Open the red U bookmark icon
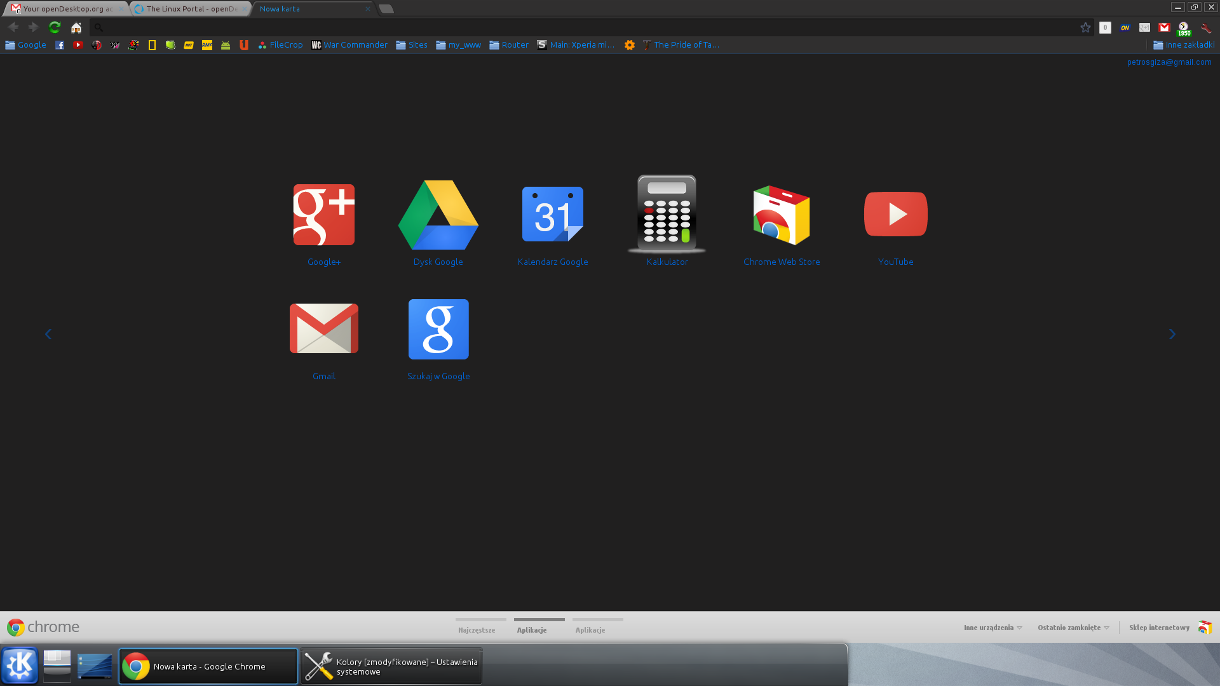 pos(244,45)
